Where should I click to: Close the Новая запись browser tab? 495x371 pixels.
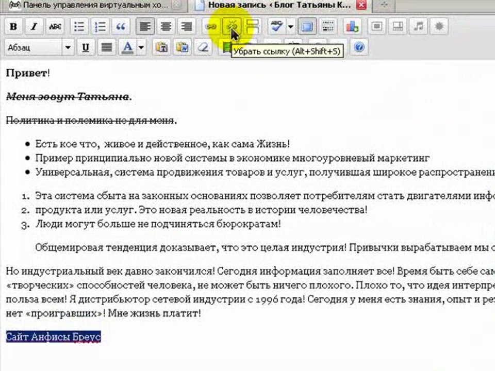pos(361,5)
